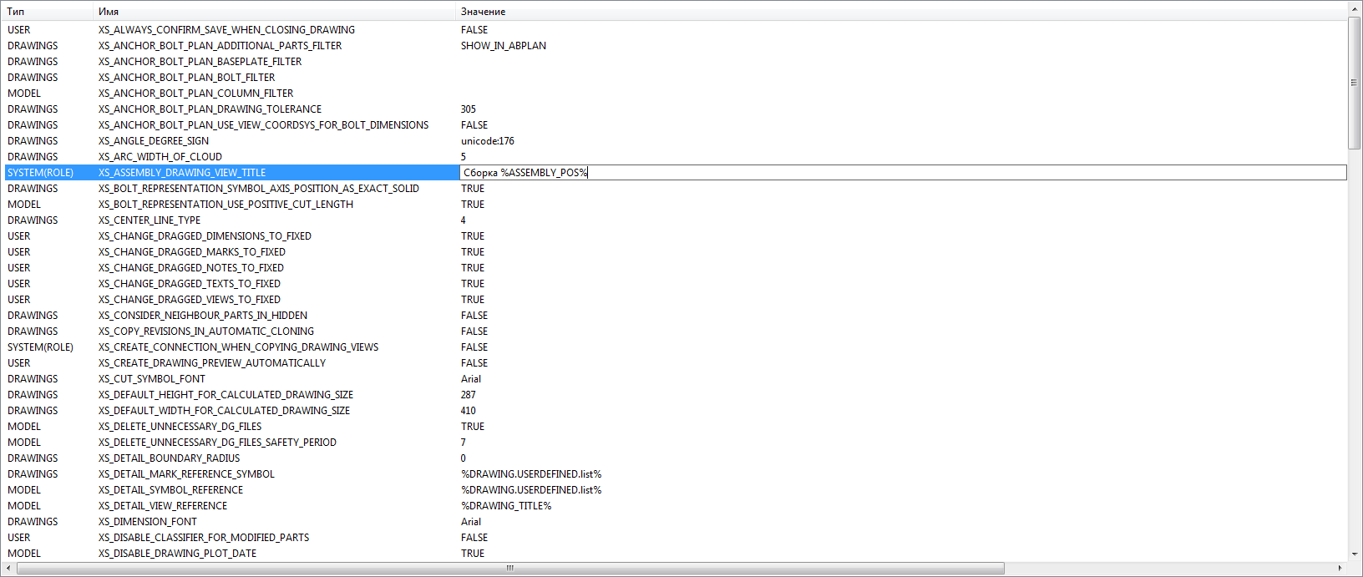Click the horizontal scrollbar left arrow
1363x577 pixels.
coord(9,569)
